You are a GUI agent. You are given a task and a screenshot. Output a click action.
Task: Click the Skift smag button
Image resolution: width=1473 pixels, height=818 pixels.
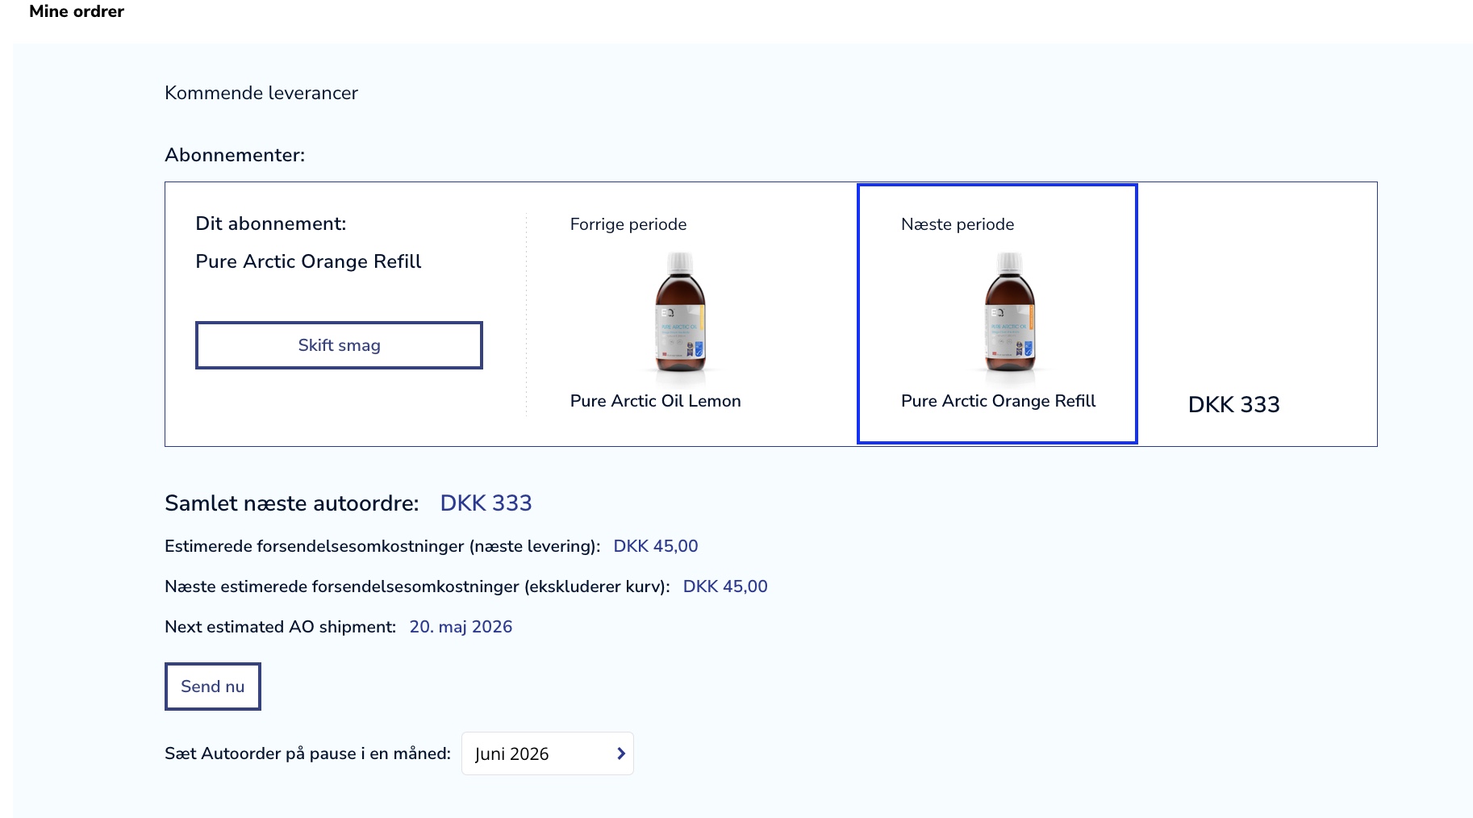click(339, 345)
